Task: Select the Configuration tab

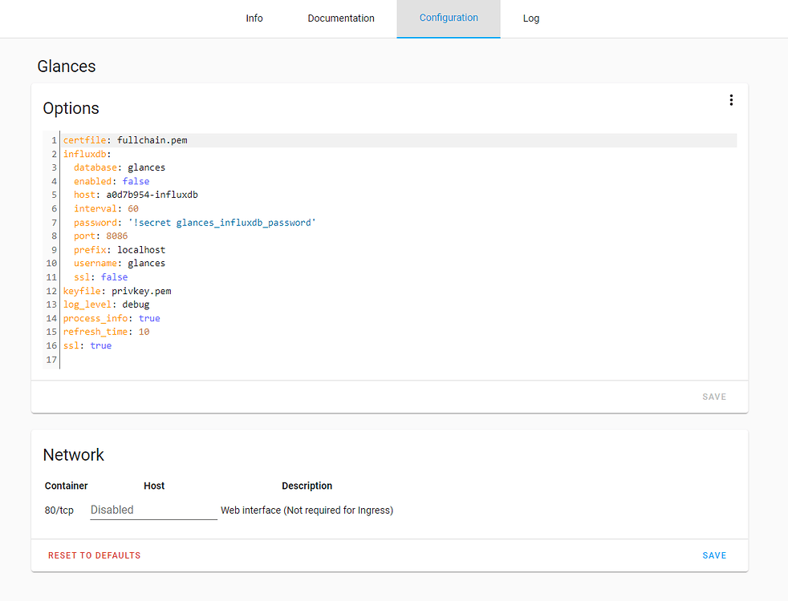Action: [448, 18]
